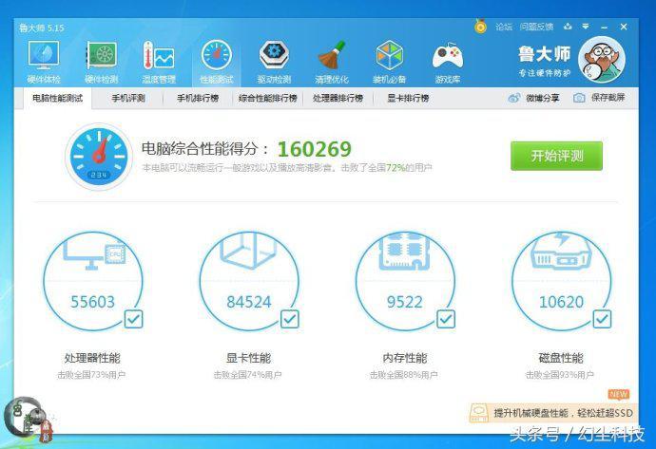The width and height of the screenshot is (656, 449).
Task: Uncheck the 内存性能 test checkbox
Action: click(x=446, y=320)
